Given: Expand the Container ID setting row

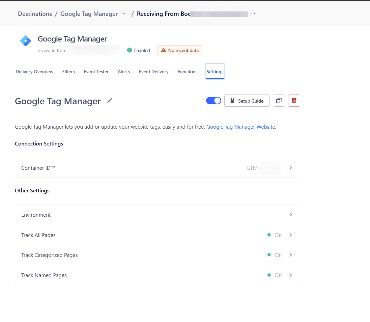Looking at the screenshot, I should (x=158, y=168).
